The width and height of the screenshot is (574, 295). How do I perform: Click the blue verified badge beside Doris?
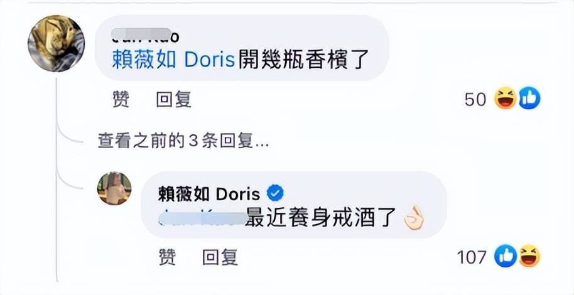[275, 193]
